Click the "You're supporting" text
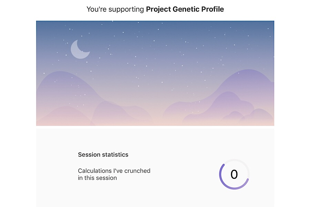310x207 pixels. pyautogui.click(x=115, y=9)
